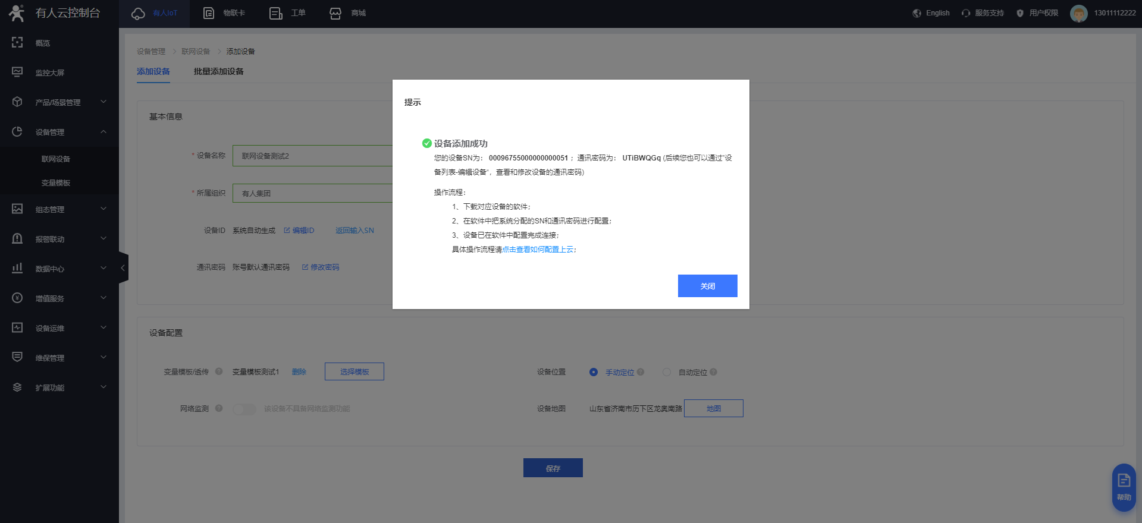Open the 帮助 help floating icon

coord(1124,486)
